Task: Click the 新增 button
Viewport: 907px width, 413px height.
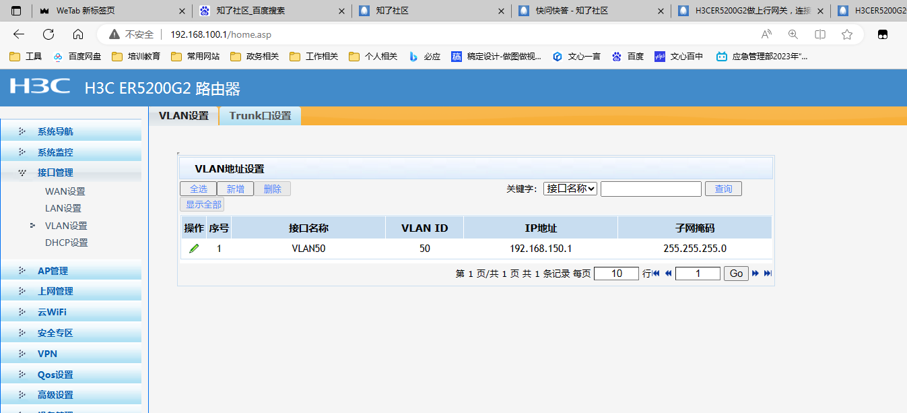Action: [236, 189]
